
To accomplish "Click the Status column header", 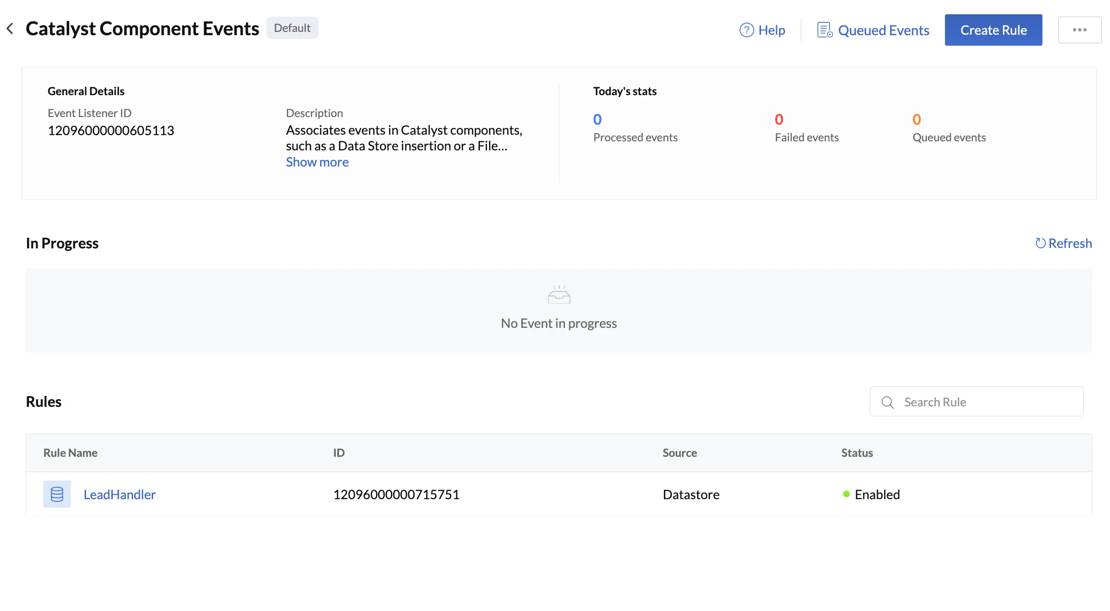I will [857, 453].
